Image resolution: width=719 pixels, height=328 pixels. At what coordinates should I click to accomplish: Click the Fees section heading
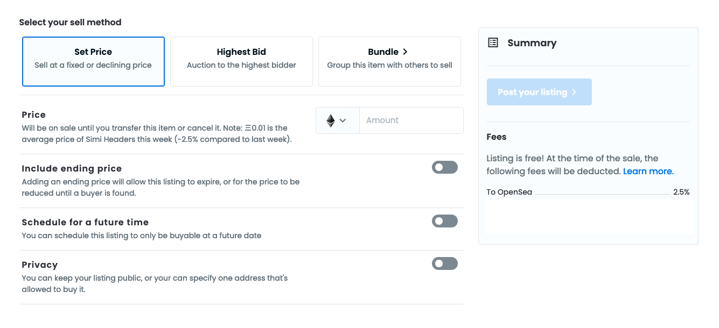(x=496, y=137)
